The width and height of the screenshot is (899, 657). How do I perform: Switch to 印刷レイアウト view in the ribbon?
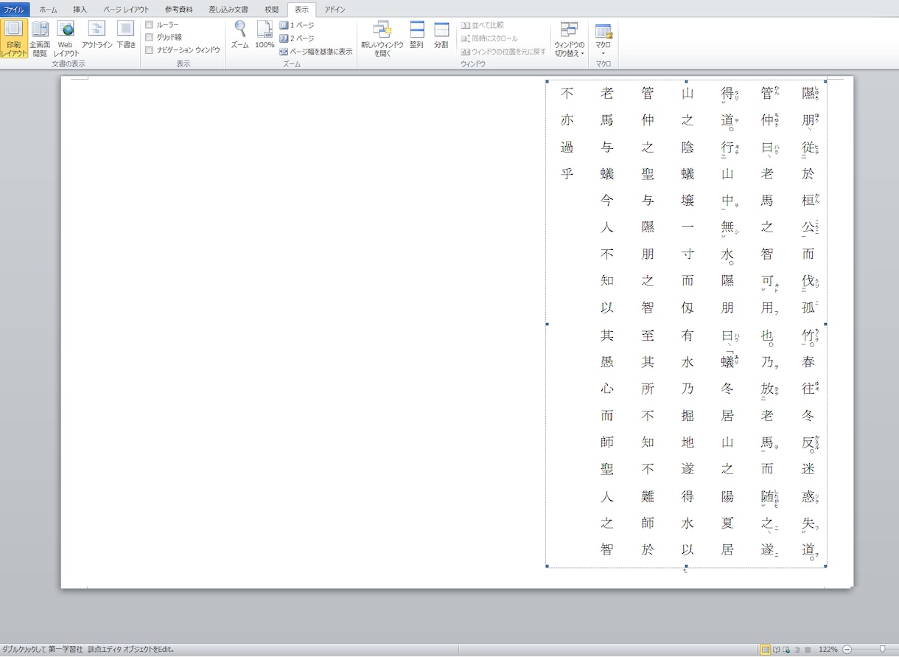coord(14,38)
